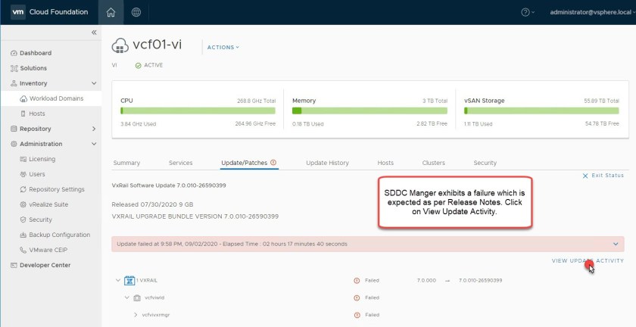Click the Hosts icon in sidebar
The height and width of the screenshot is (327, 636).
point(23,114)
